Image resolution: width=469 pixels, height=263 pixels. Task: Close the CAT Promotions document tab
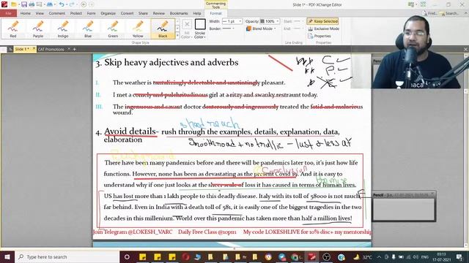point(69,49)
